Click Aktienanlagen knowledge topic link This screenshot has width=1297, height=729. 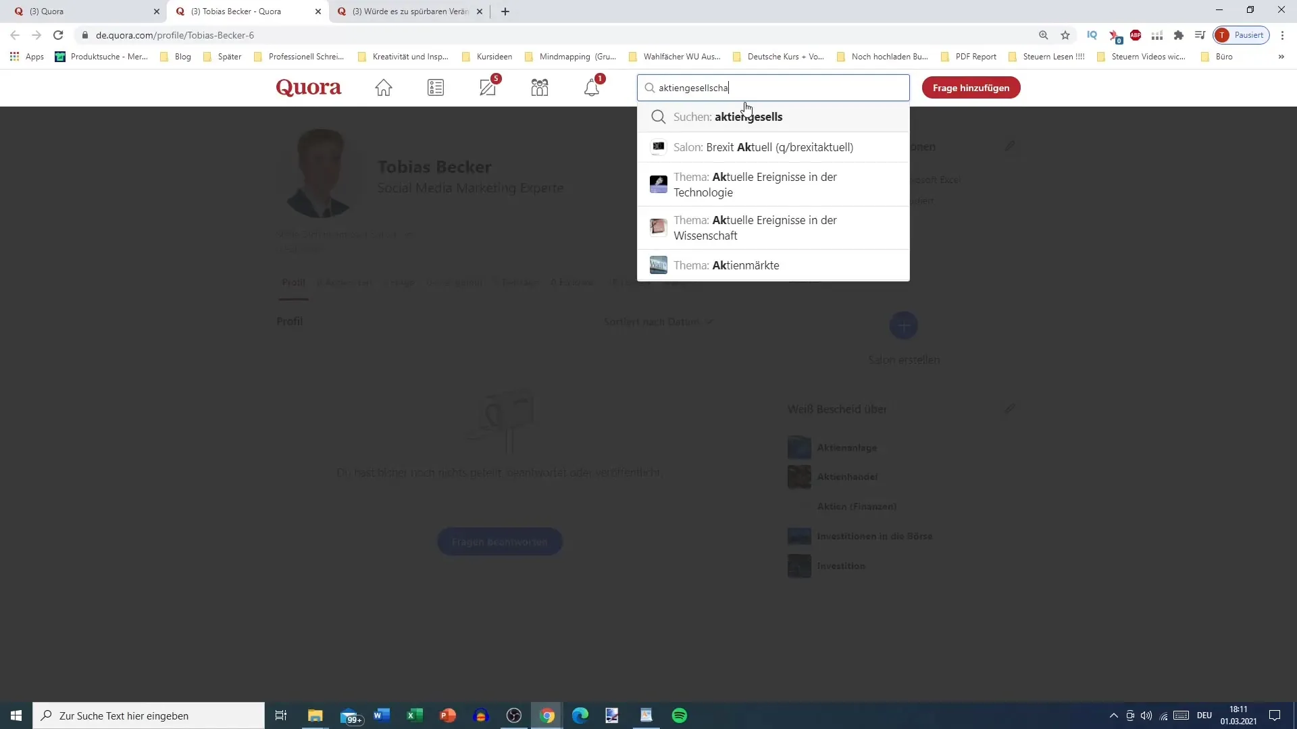click(x=847, y=448)
